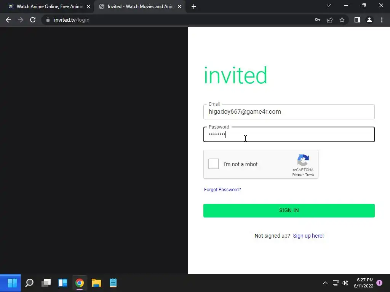Reload the invited.tv login page
Screen dimensions: 390x292
click(33, 20)
